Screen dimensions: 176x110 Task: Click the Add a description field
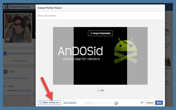click(100, 16)
